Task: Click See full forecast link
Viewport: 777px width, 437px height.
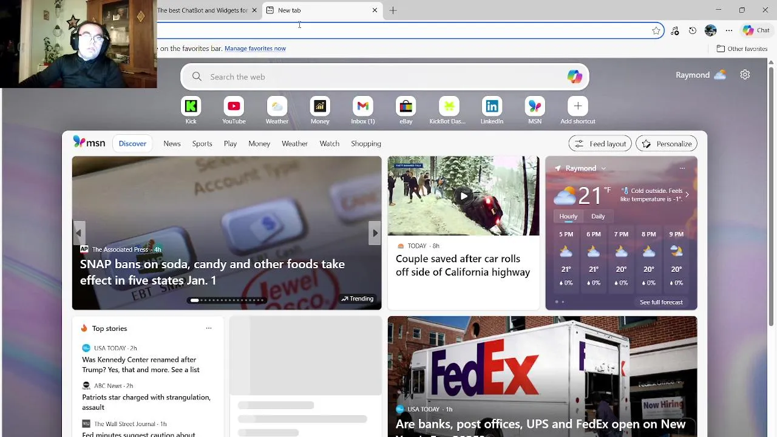Action: [661, 302]
